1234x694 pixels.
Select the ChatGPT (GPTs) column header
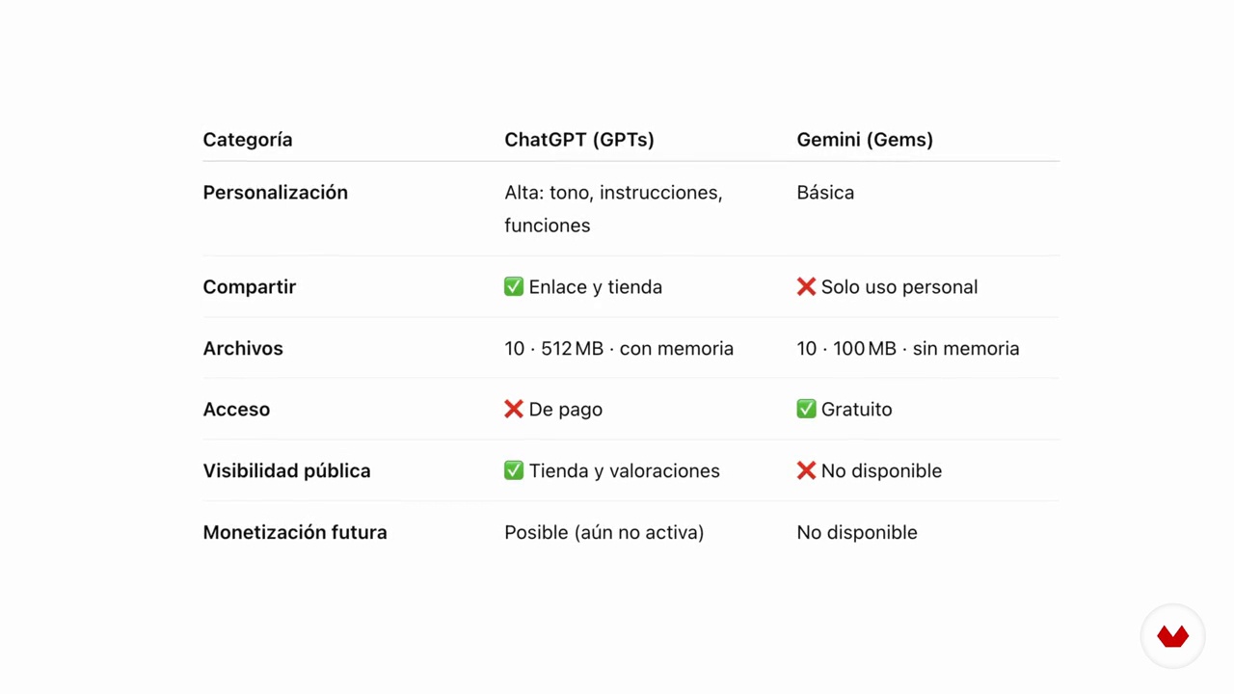[579, 140]
